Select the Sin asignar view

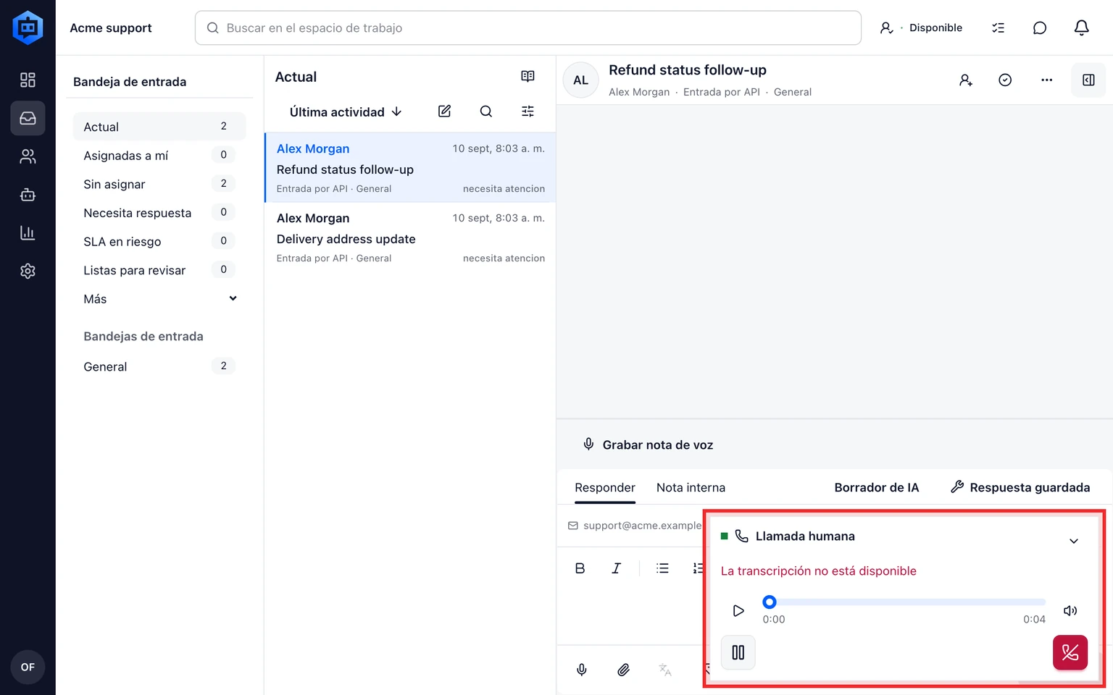click(159, 184)
